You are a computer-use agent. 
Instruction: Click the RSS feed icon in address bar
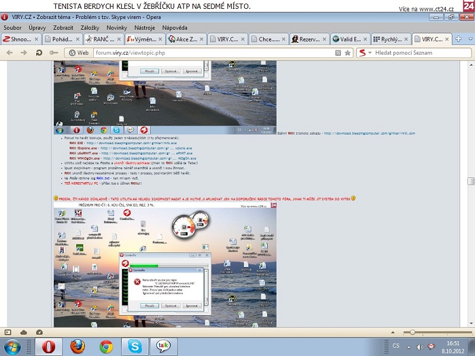point(338,53)
